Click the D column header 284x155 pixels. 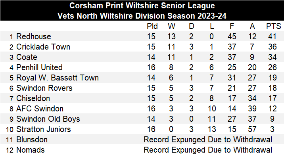coord(192,27)
